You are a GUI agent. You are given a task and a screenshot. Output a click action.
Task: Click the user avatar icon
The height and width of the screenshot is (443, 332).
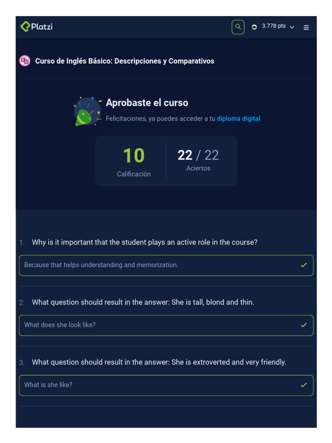click(x=254, y=27)
